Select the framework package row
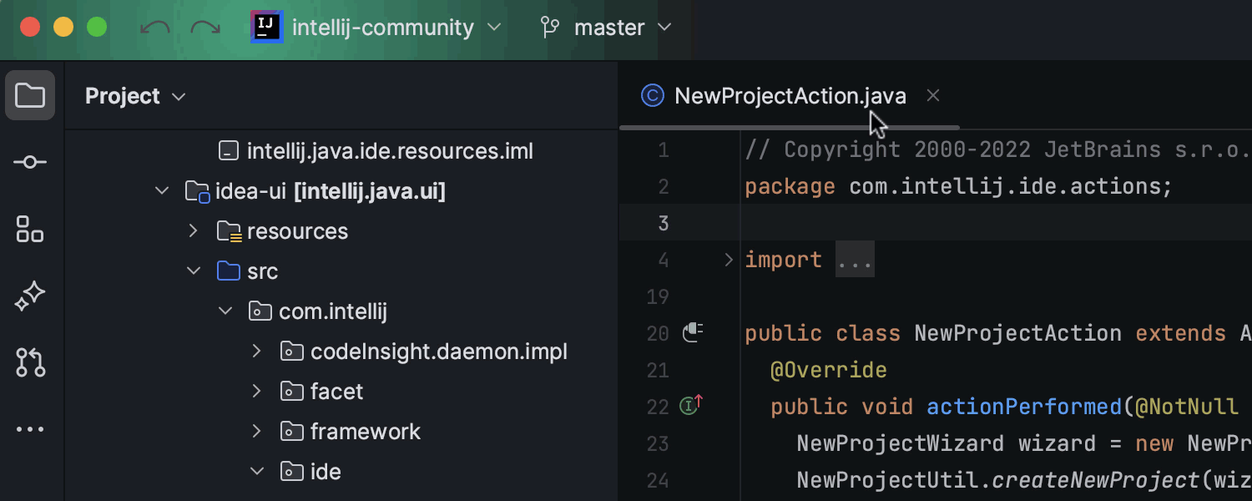 tap(341, 432)
